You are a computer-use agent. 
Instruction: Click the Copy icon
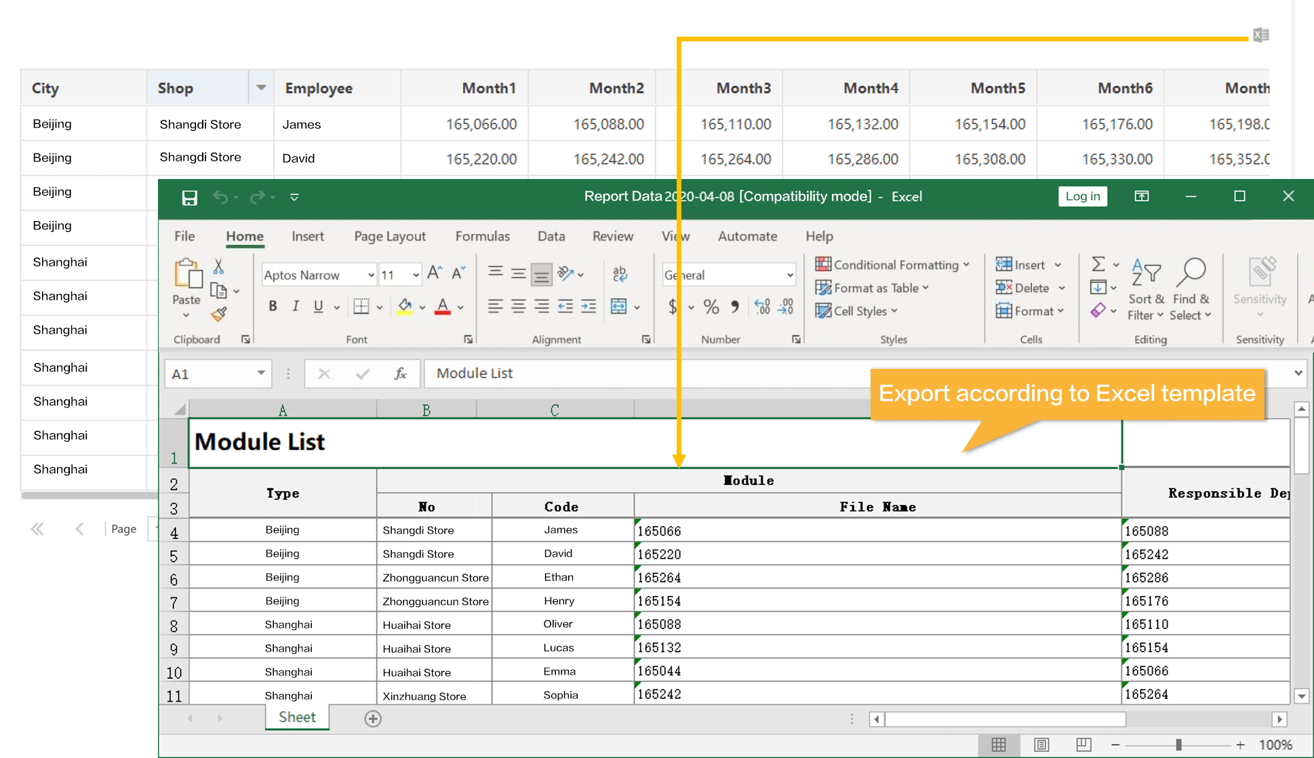[218, 291]
